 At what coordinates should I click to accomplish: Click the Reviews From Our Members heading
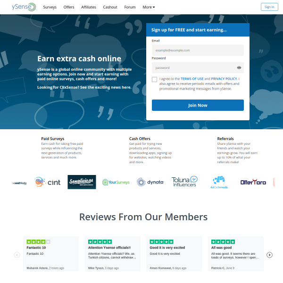coord(143,217)
